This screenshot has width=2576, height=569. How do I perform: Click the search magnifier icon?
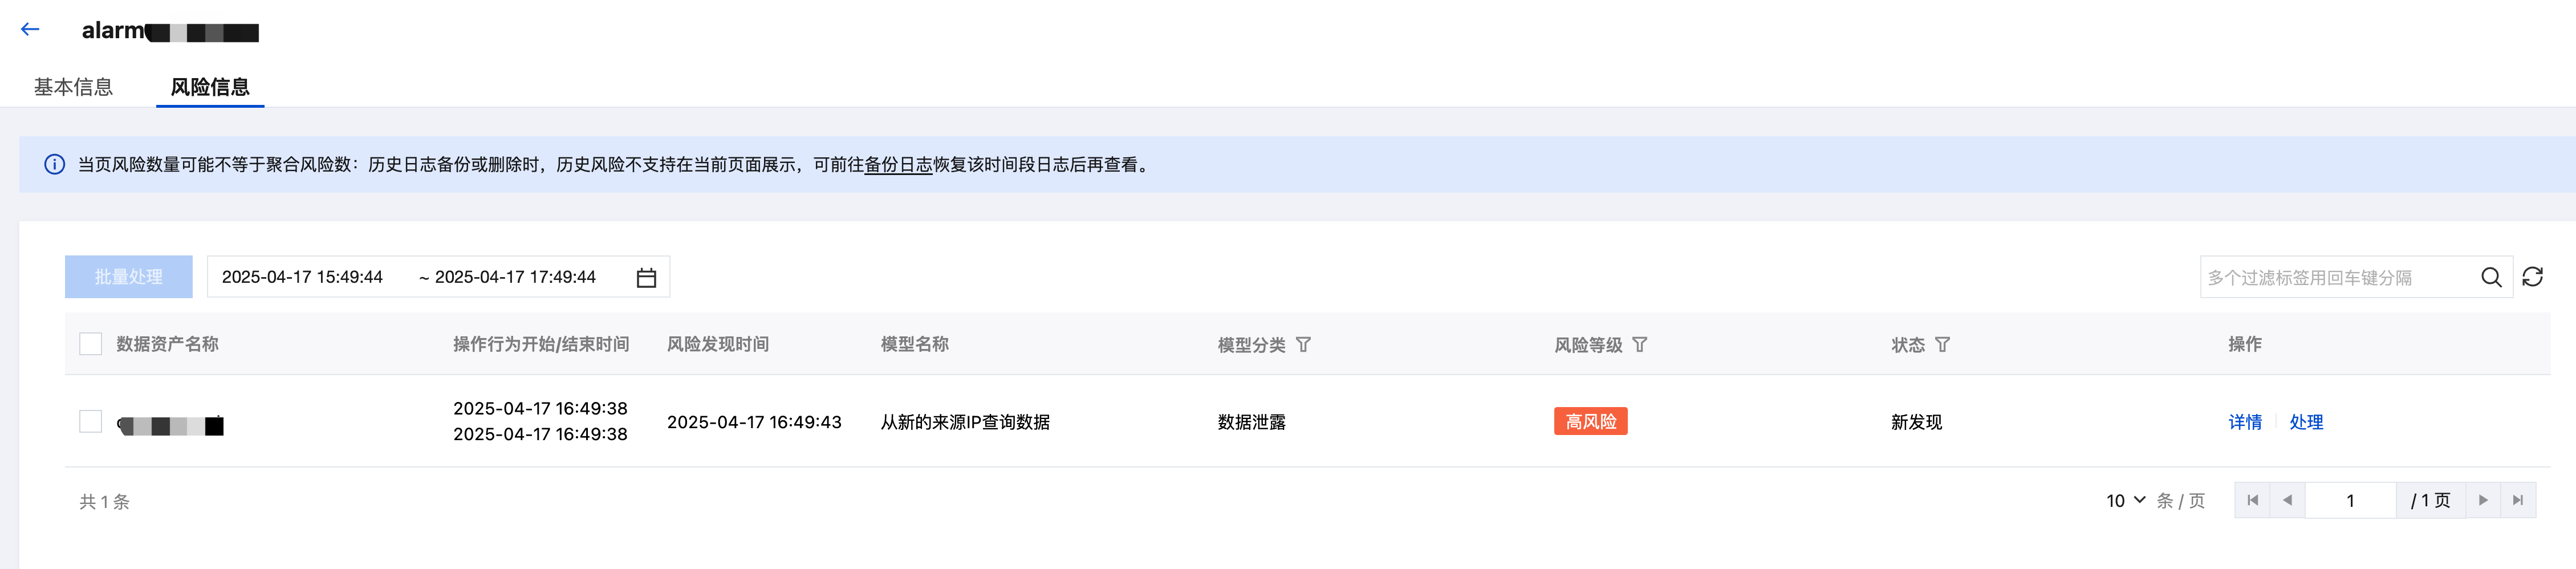click(2491, 278)
